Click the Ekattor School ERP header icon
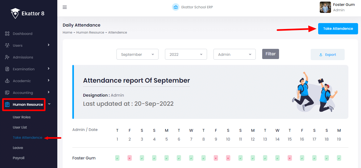Screen dimensions: 361x168 click(x=175, y=7)
